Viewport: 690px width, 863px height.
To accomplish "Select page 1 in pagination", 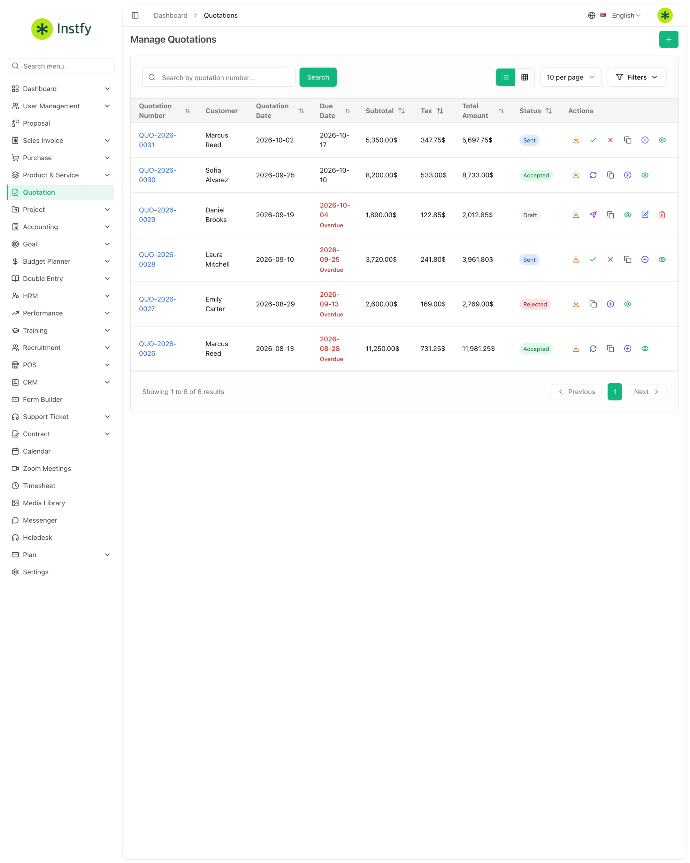I will (614, 392).
